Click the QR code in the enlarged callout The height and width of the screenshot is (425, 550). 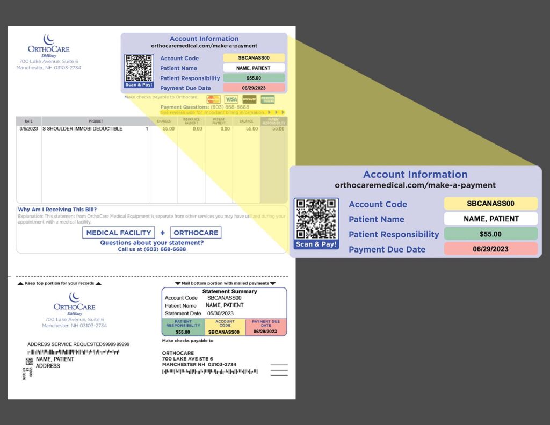pos(316,219)
